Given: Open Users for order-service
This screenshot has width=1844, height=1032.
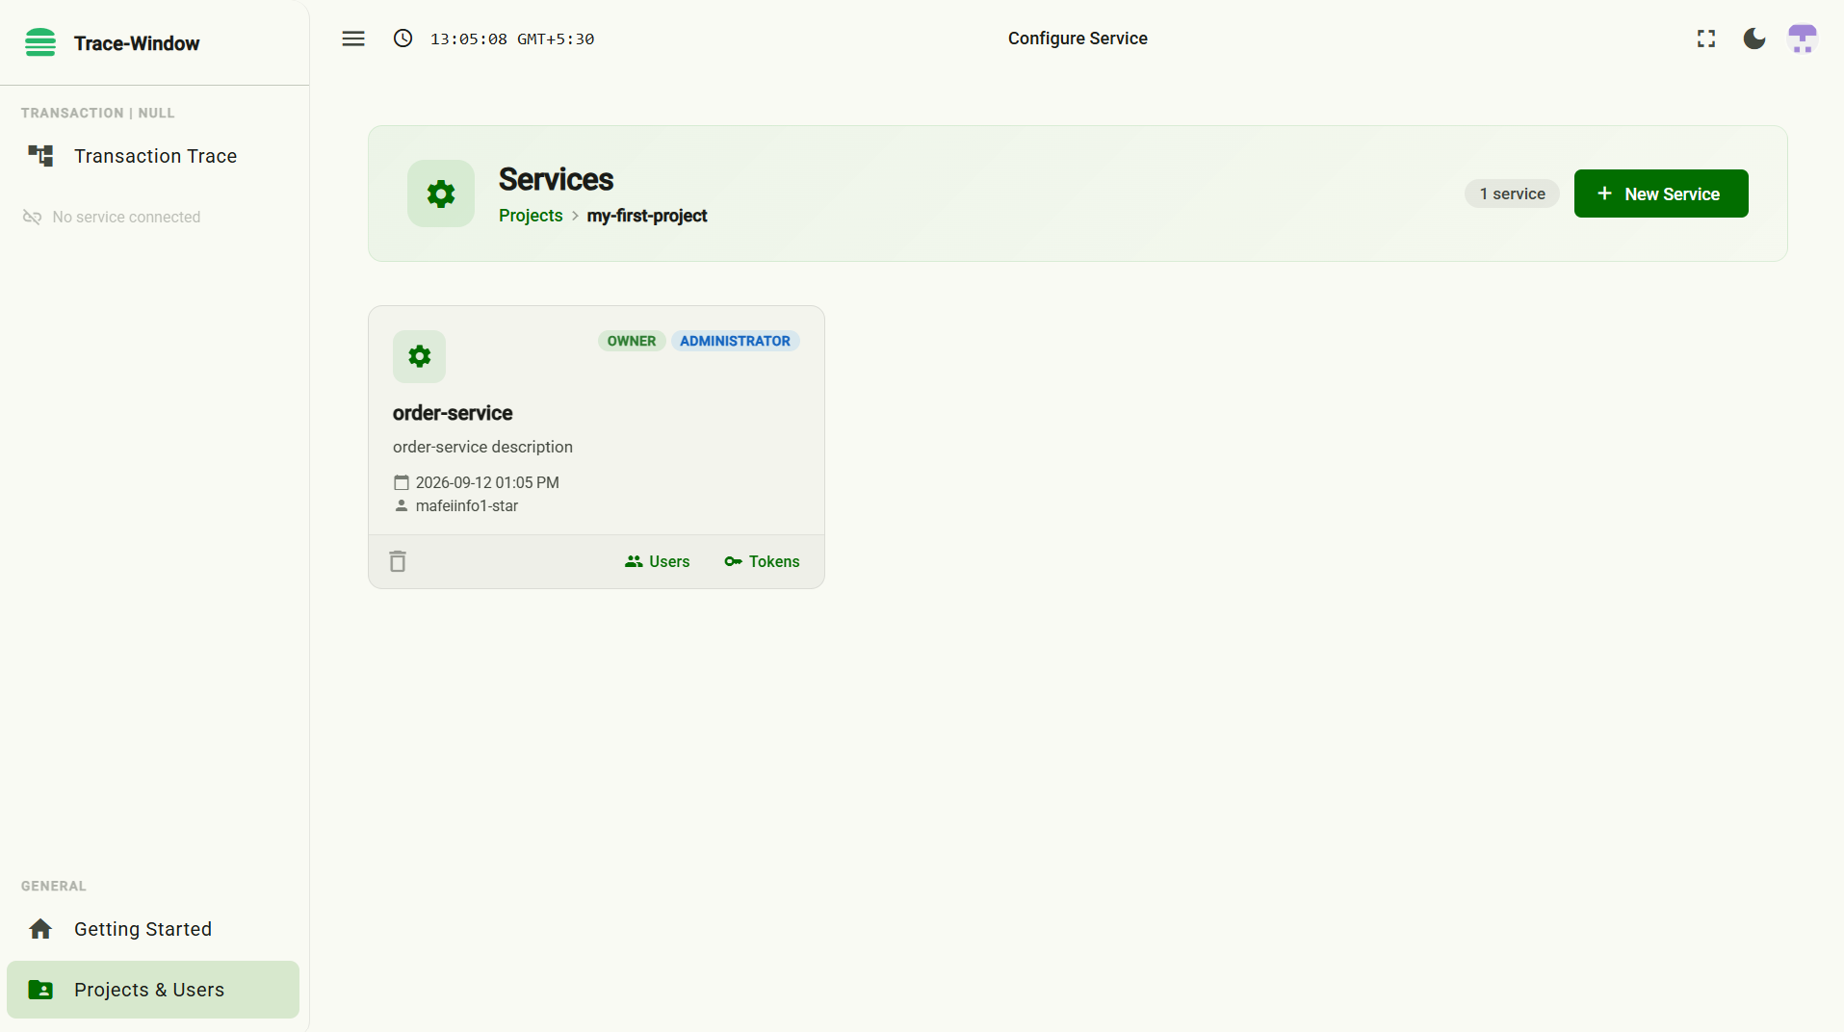Looking at the screenshot, I should coord(658,561).
